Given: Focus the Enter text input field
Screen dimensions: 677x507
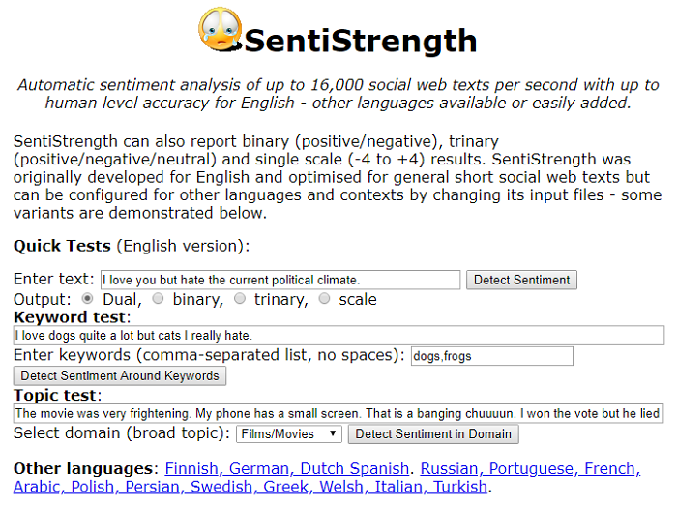Looking at the screenshot, I should coord(280,280).
